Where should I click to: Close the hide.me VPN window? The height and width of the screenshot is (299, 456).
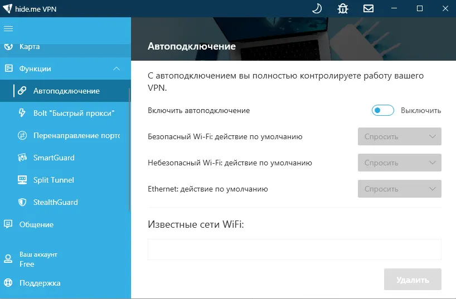445,9
